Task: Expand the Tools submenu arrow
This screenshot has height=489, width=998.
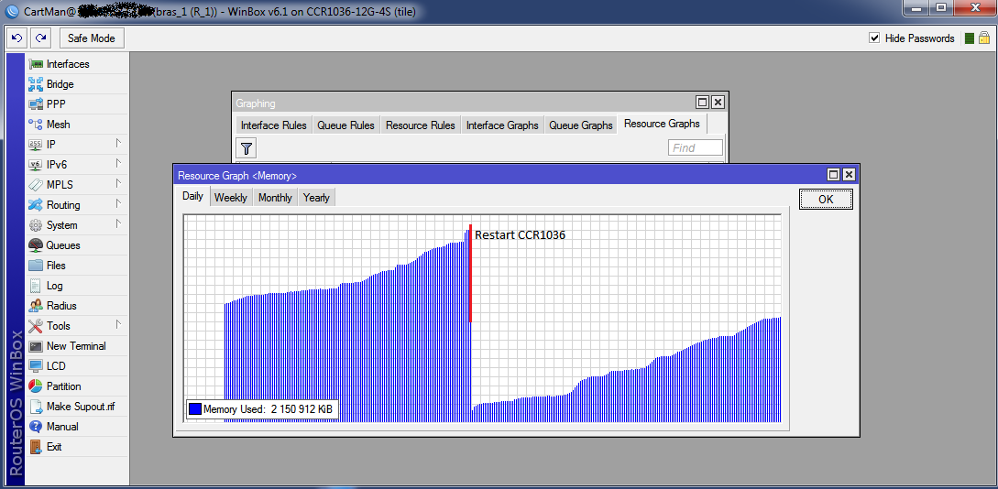Action: point(118,326)
